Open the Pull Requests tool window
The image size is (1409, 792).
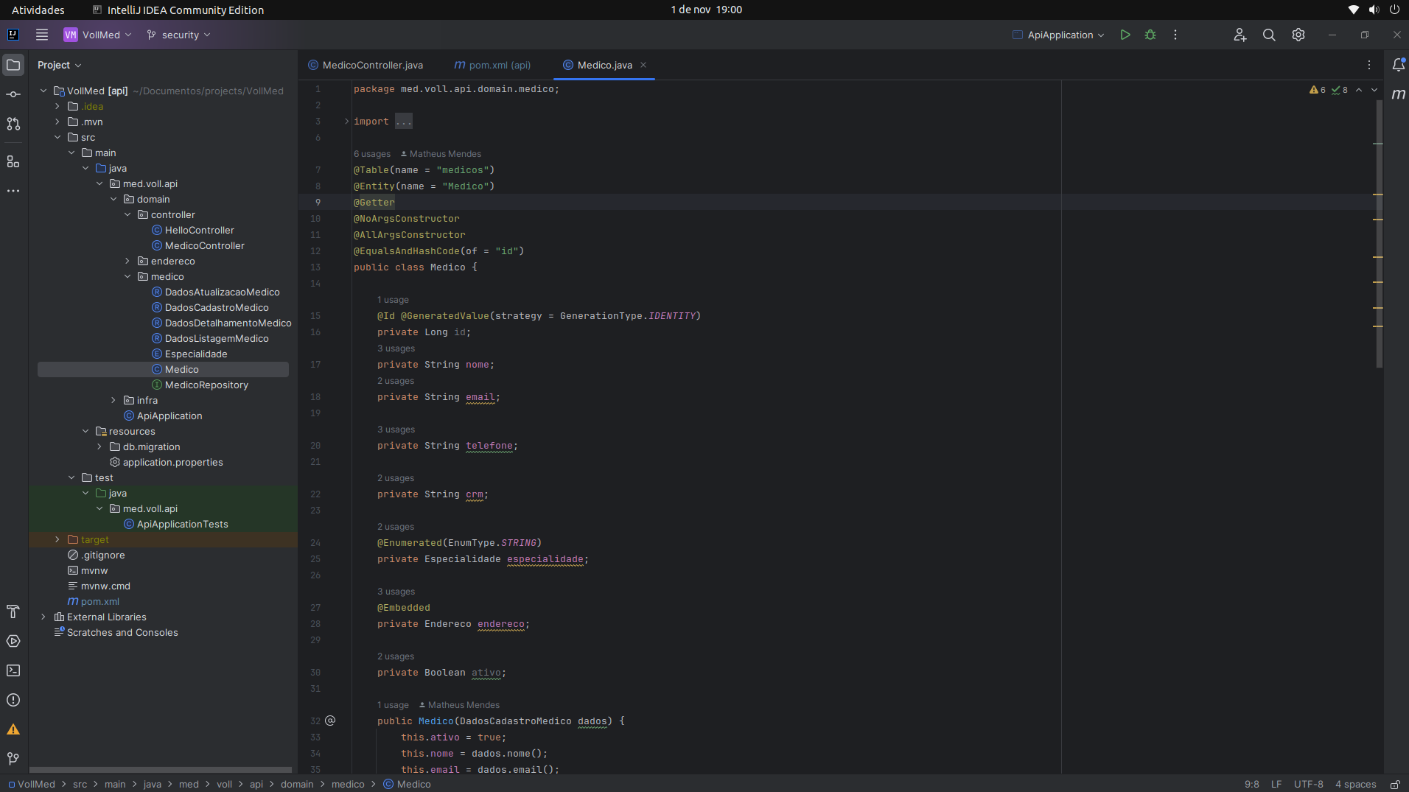tap(13, 124)
